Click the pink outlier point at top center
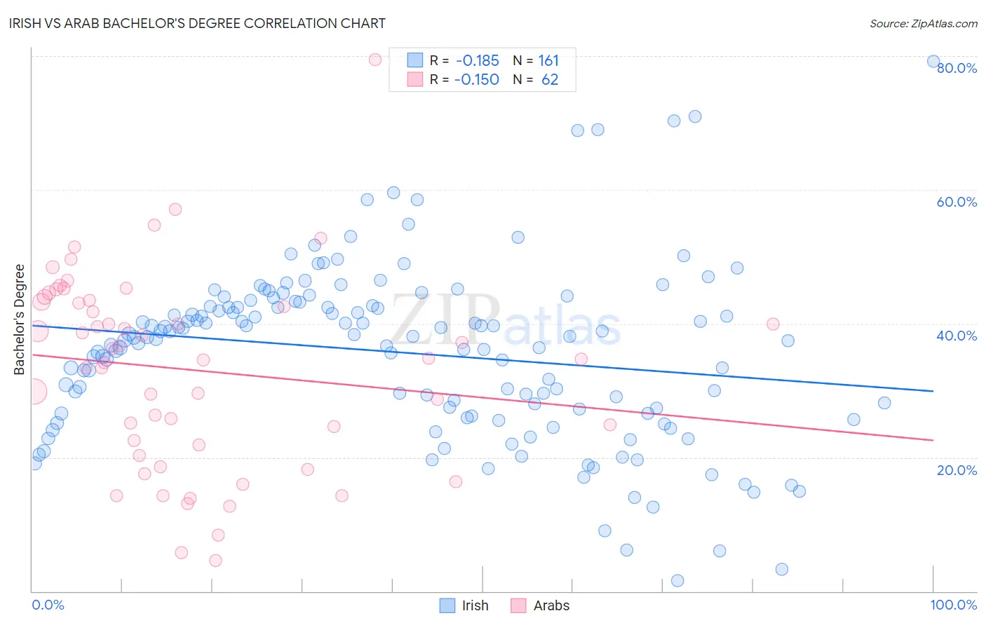The width and height of the screenshot is (986, 625). click(x=375, y=60)
